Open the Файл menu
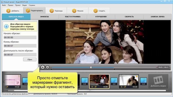Viewport: 173px width, 97px height. click(4, 5)
